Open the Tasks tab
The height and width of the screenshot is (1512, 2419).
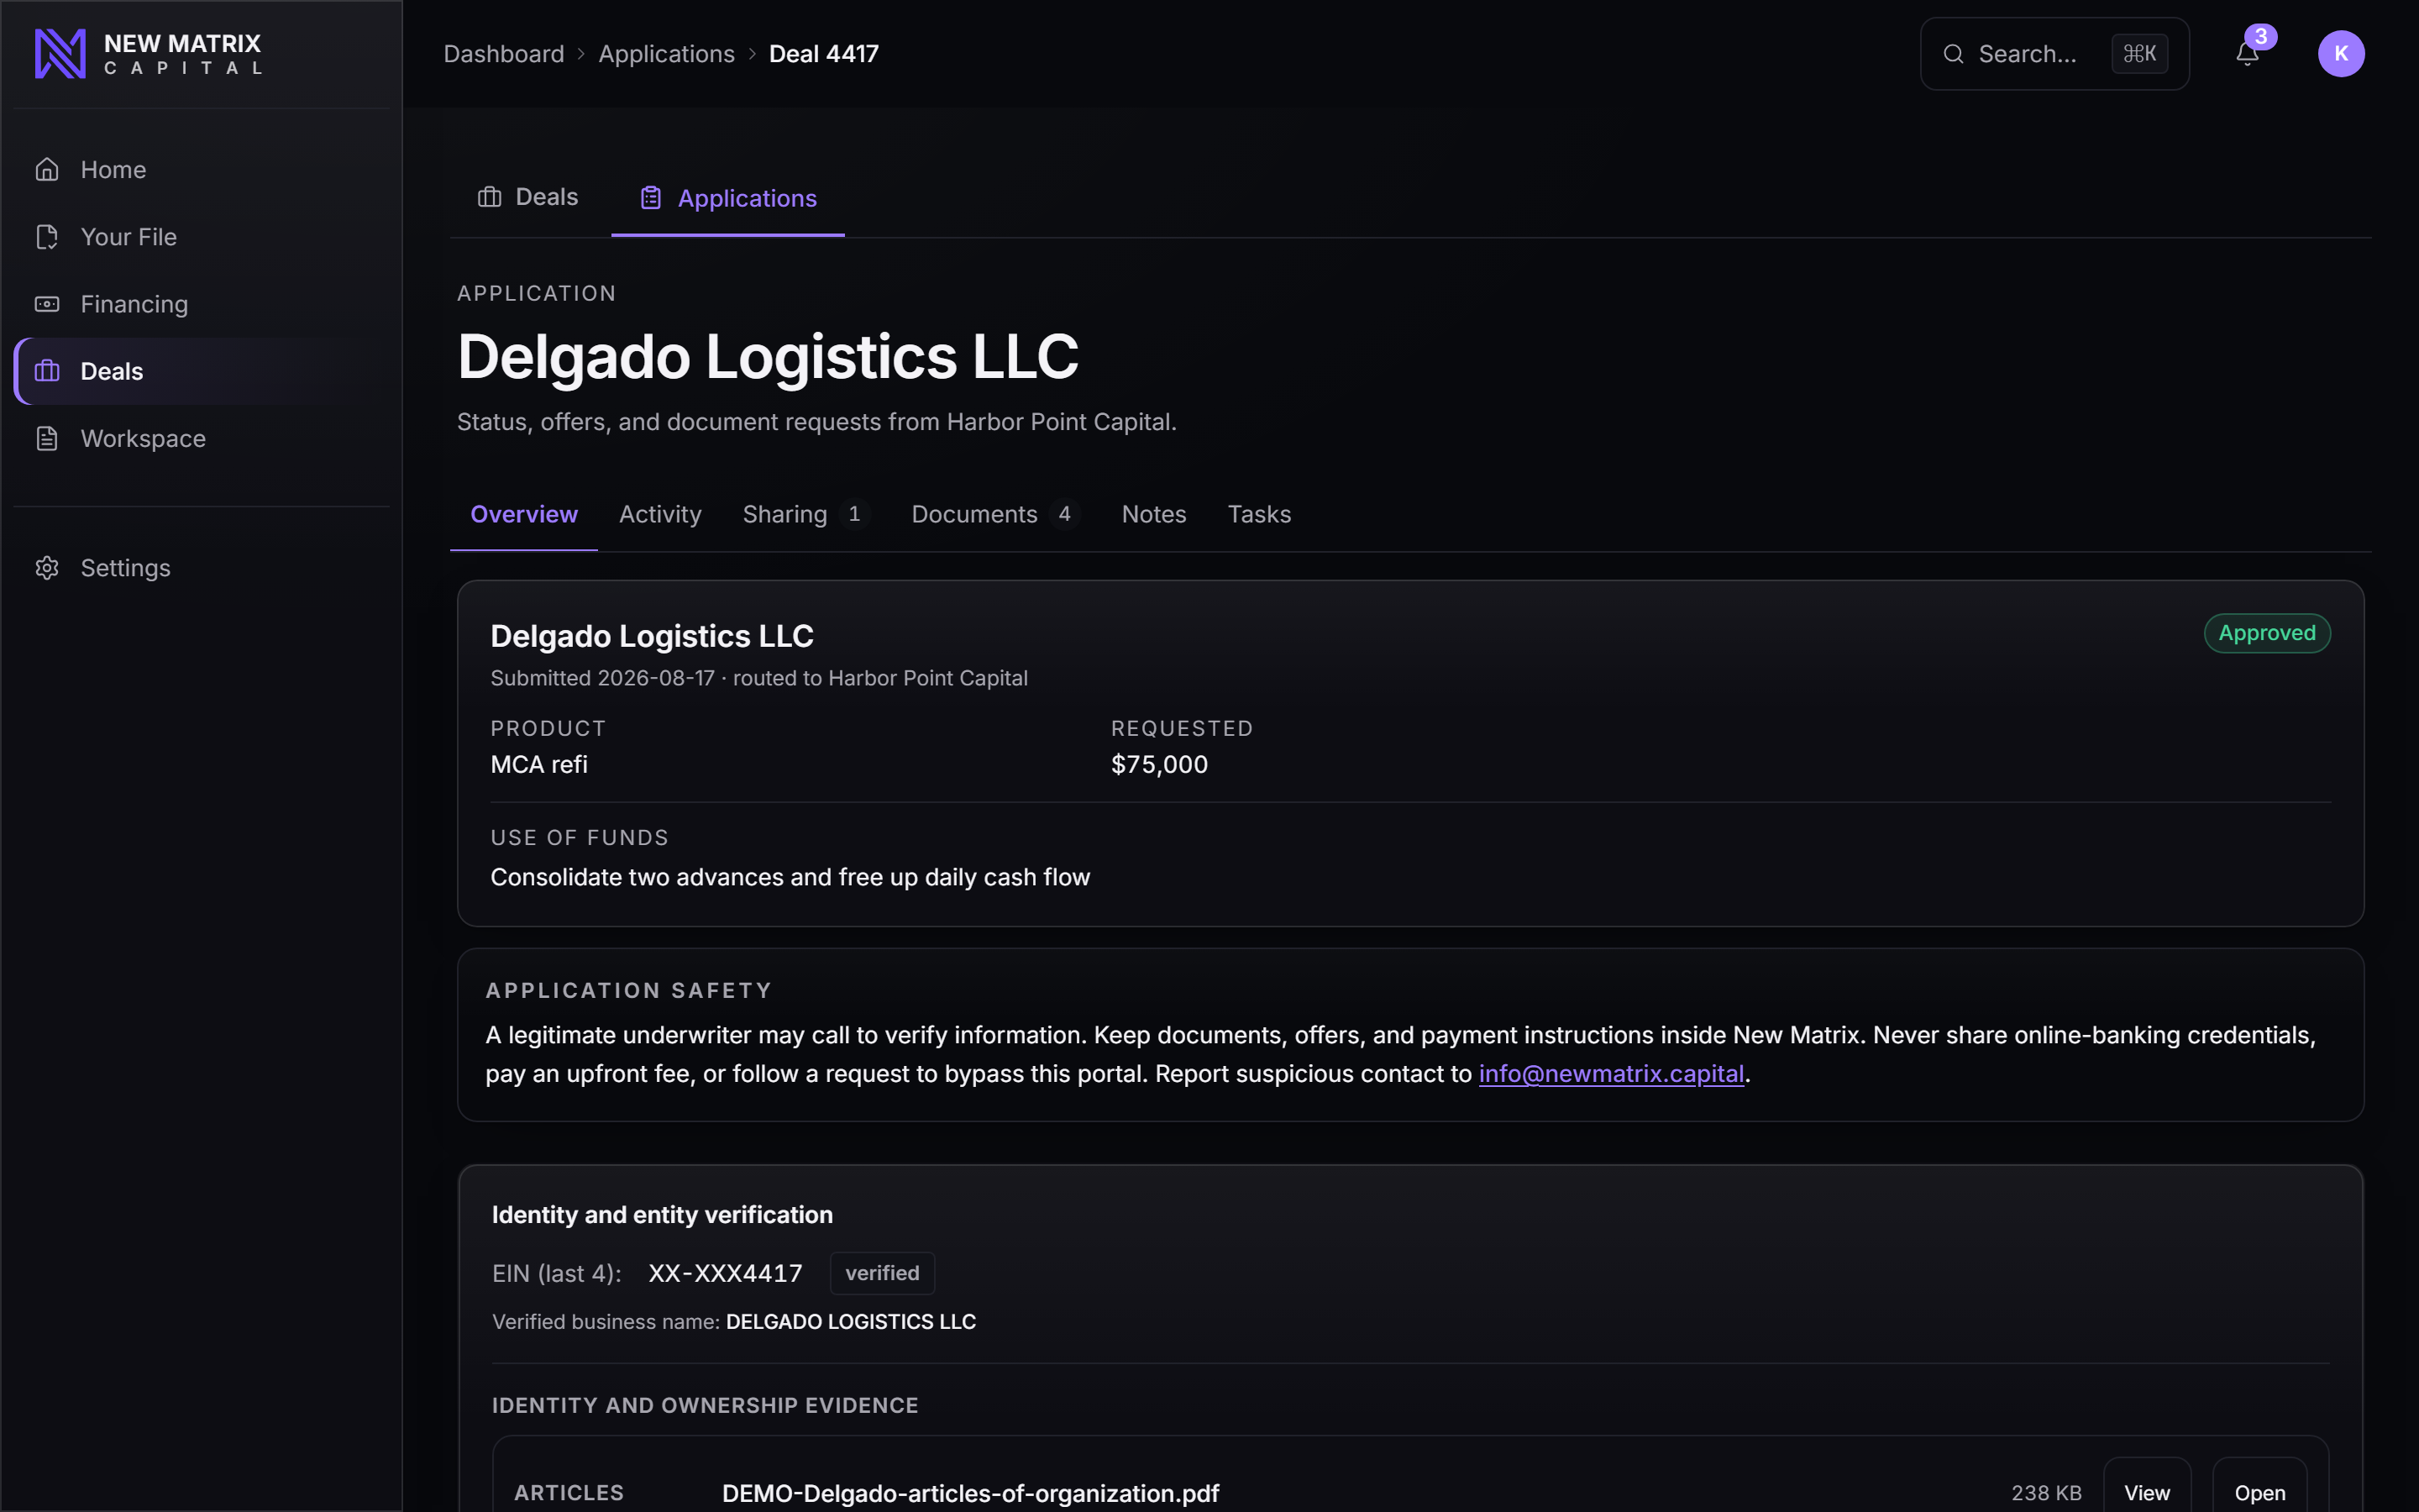pos(1260,514)
